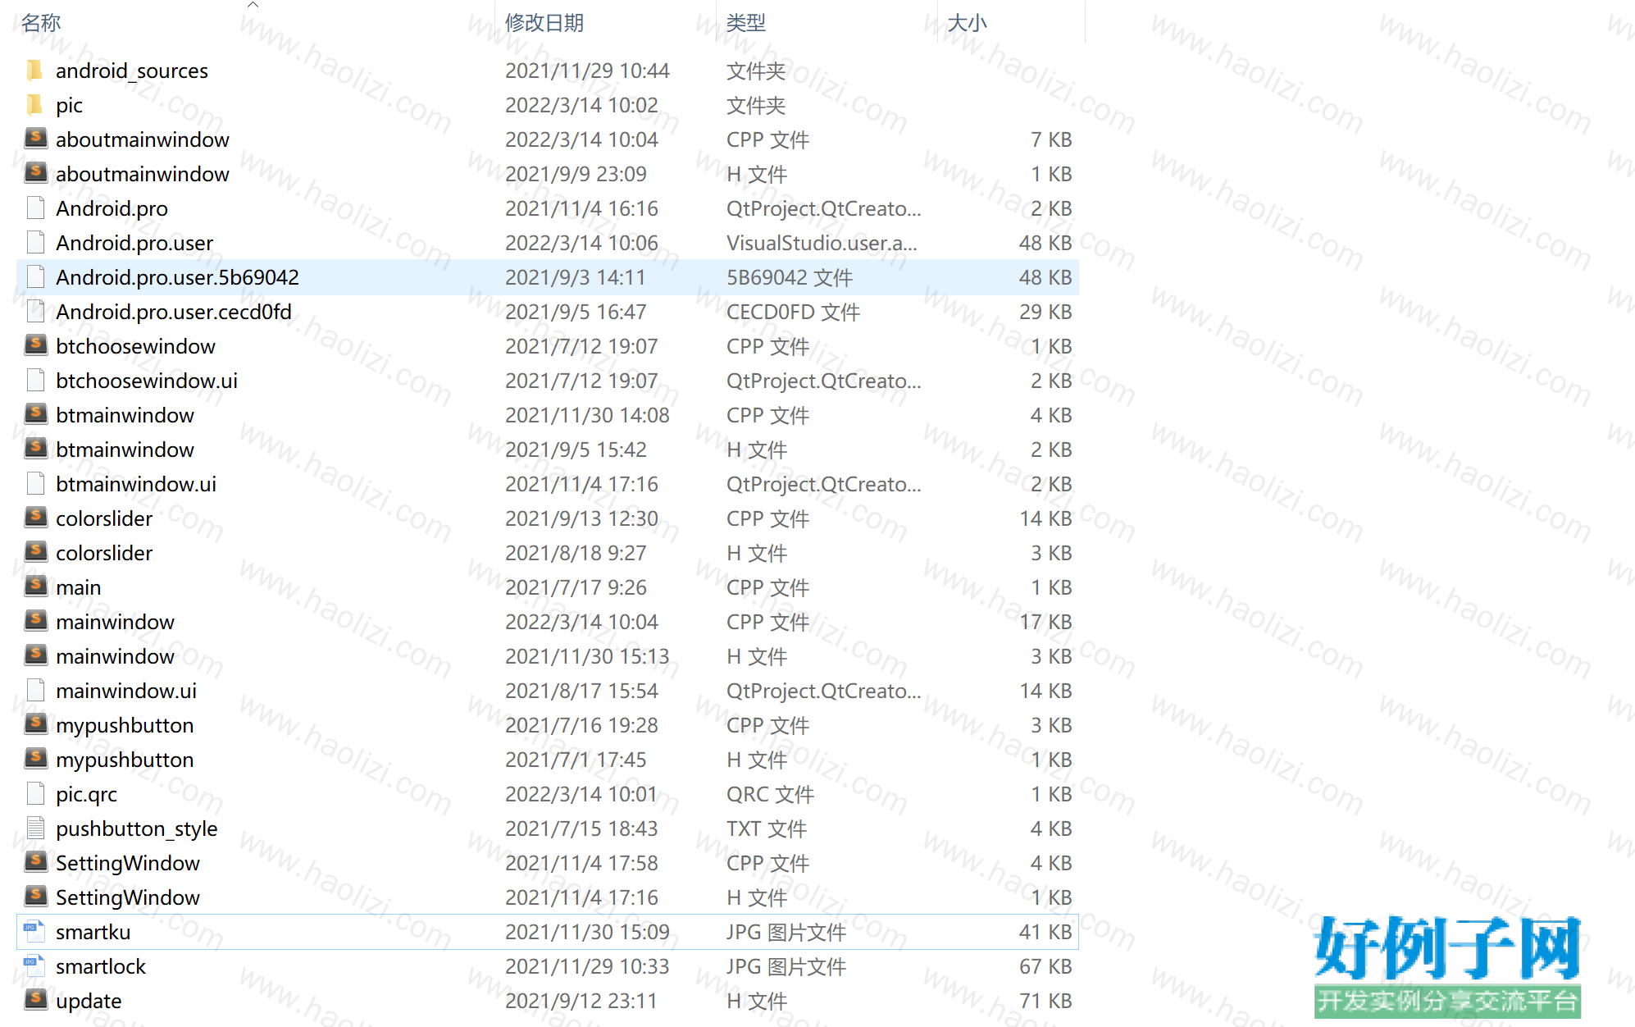Image resolution: width=1635 pixels, height=1027 pixels.
Task: Select the mainwindow.ui file name
Action: tap(126, 691)
